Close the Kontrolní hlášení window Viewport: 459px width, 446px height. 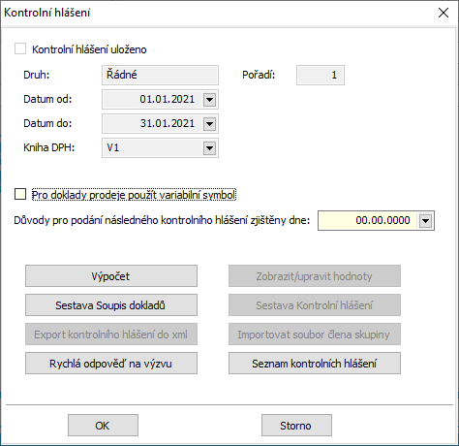pos(444,13)
